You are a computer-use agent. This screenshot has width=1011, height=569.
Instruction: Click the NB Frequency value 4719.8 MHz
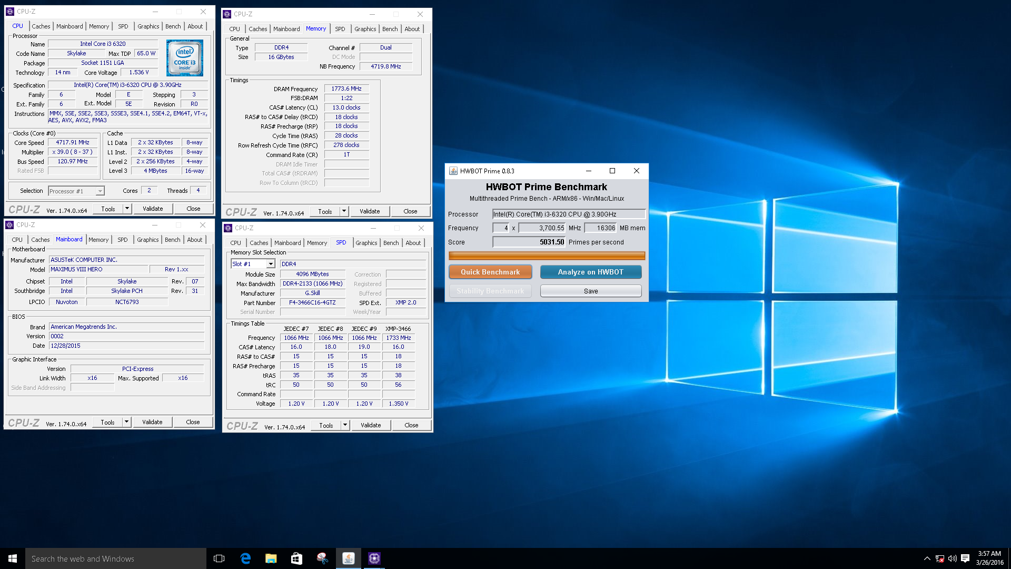(386, 66)
